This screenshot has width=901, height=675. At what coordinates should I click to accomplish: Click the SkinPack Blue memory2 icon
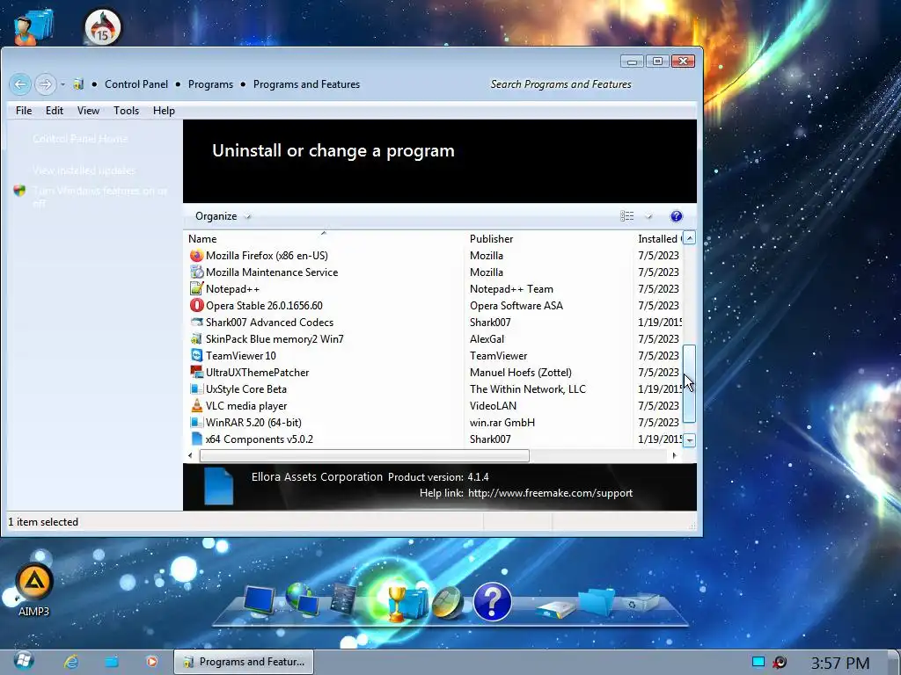coord(196,338)
